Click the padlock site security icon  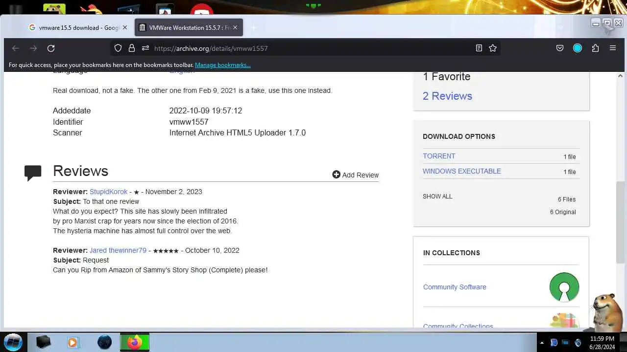(131, 48)
